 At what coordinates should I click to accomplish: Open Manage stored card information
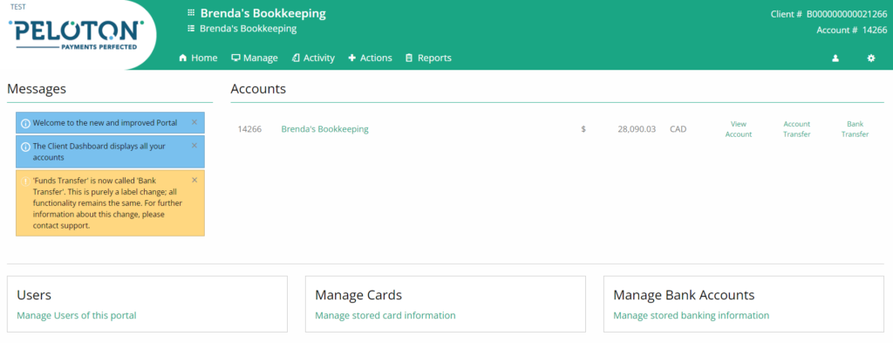(x=385, y=315)
